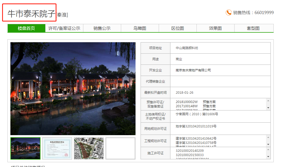Screen dimensions: 295x167
Task: Open the 鸟瞰图 tab
Action: 140,28
